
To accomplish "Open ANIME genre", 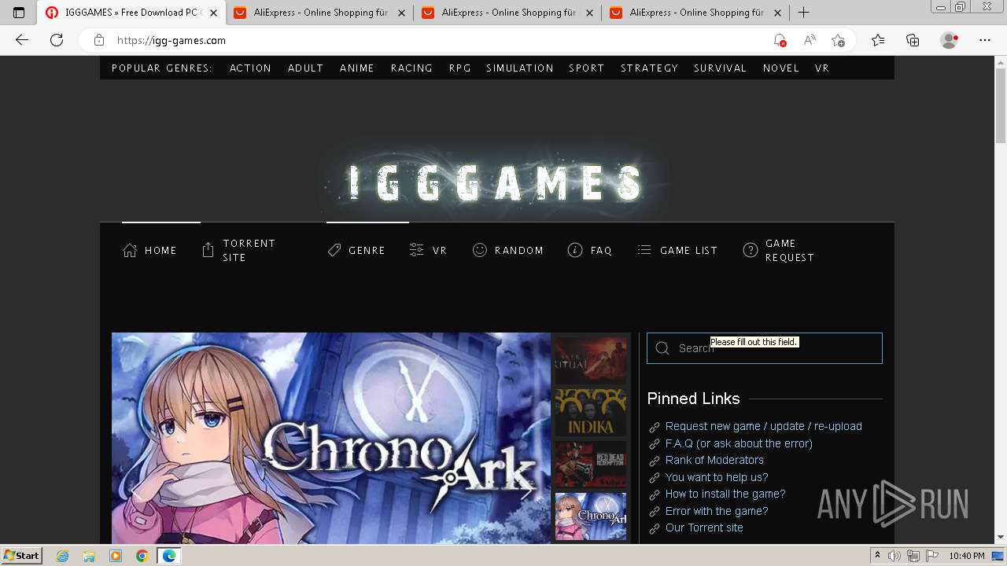I will click(356, 68).
